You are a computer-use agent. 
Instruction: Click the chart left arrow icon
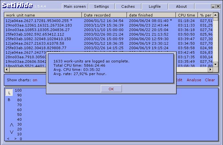(x=8, y=139)
